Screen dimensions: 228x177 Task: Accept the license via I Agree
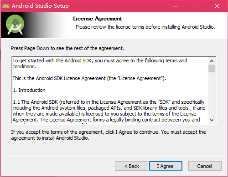[166, 166]
